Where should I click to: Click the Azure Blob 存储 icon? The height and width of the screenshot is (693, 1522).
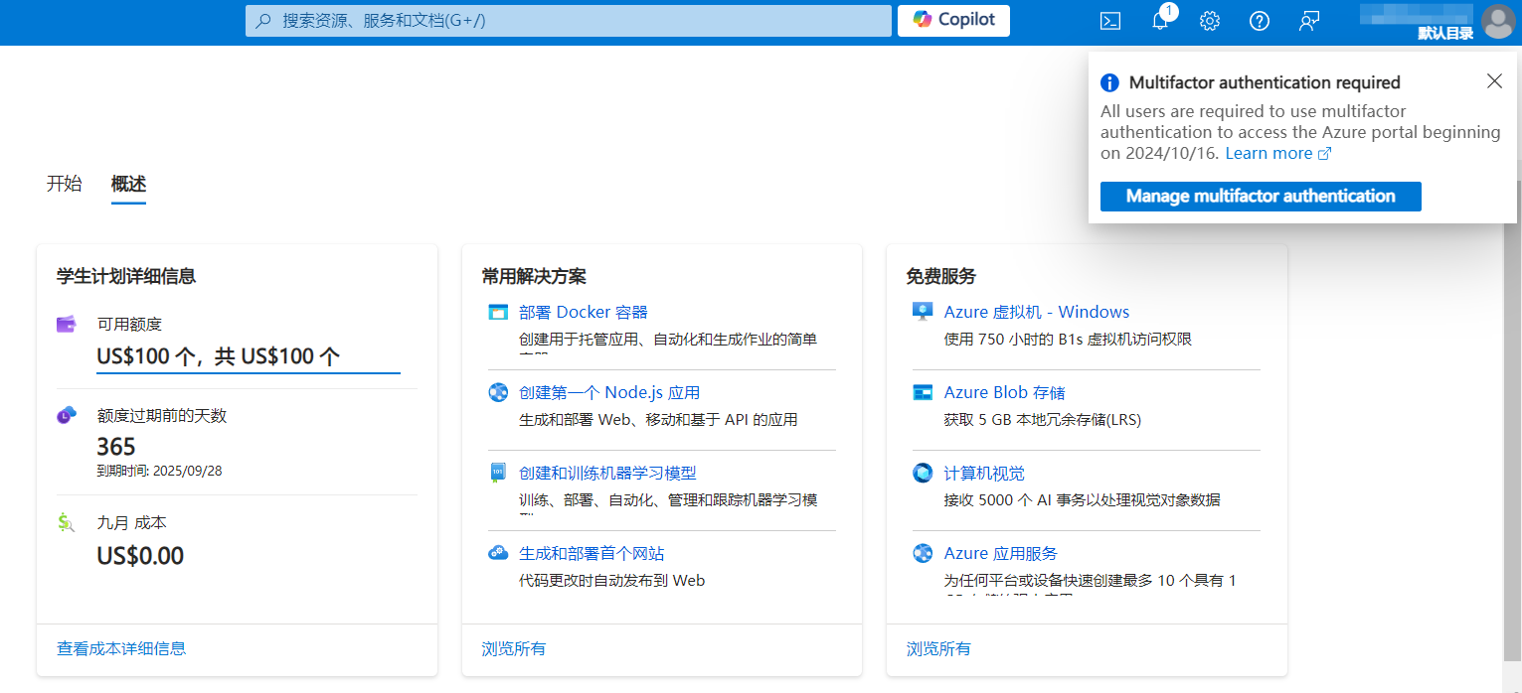[923, 392]
